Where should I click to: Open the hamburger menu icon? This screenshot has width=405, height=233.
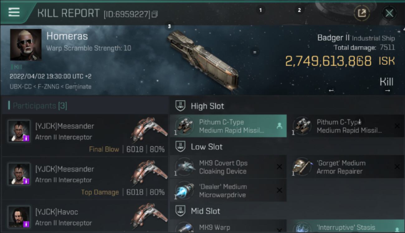click(14, 12)
